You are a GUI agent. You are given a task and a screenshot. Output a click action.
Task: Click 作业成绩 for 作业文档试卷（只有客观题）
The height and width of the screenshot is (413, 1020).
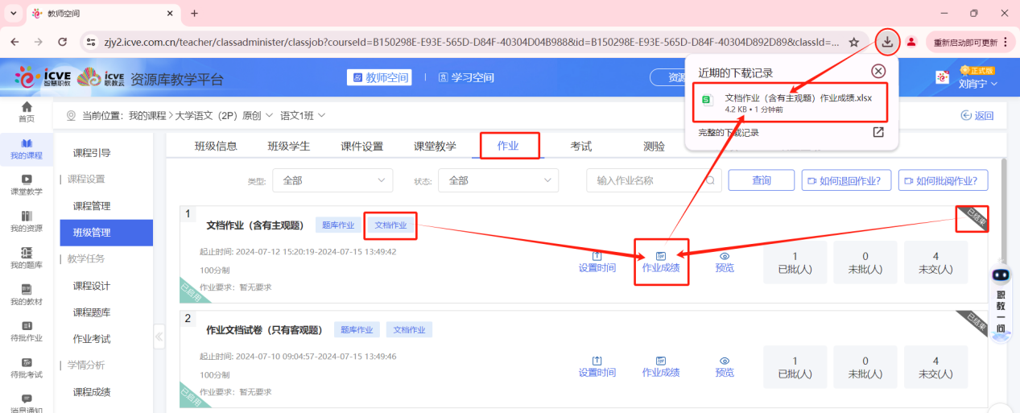pyautogui.click(x=661, y=366)
